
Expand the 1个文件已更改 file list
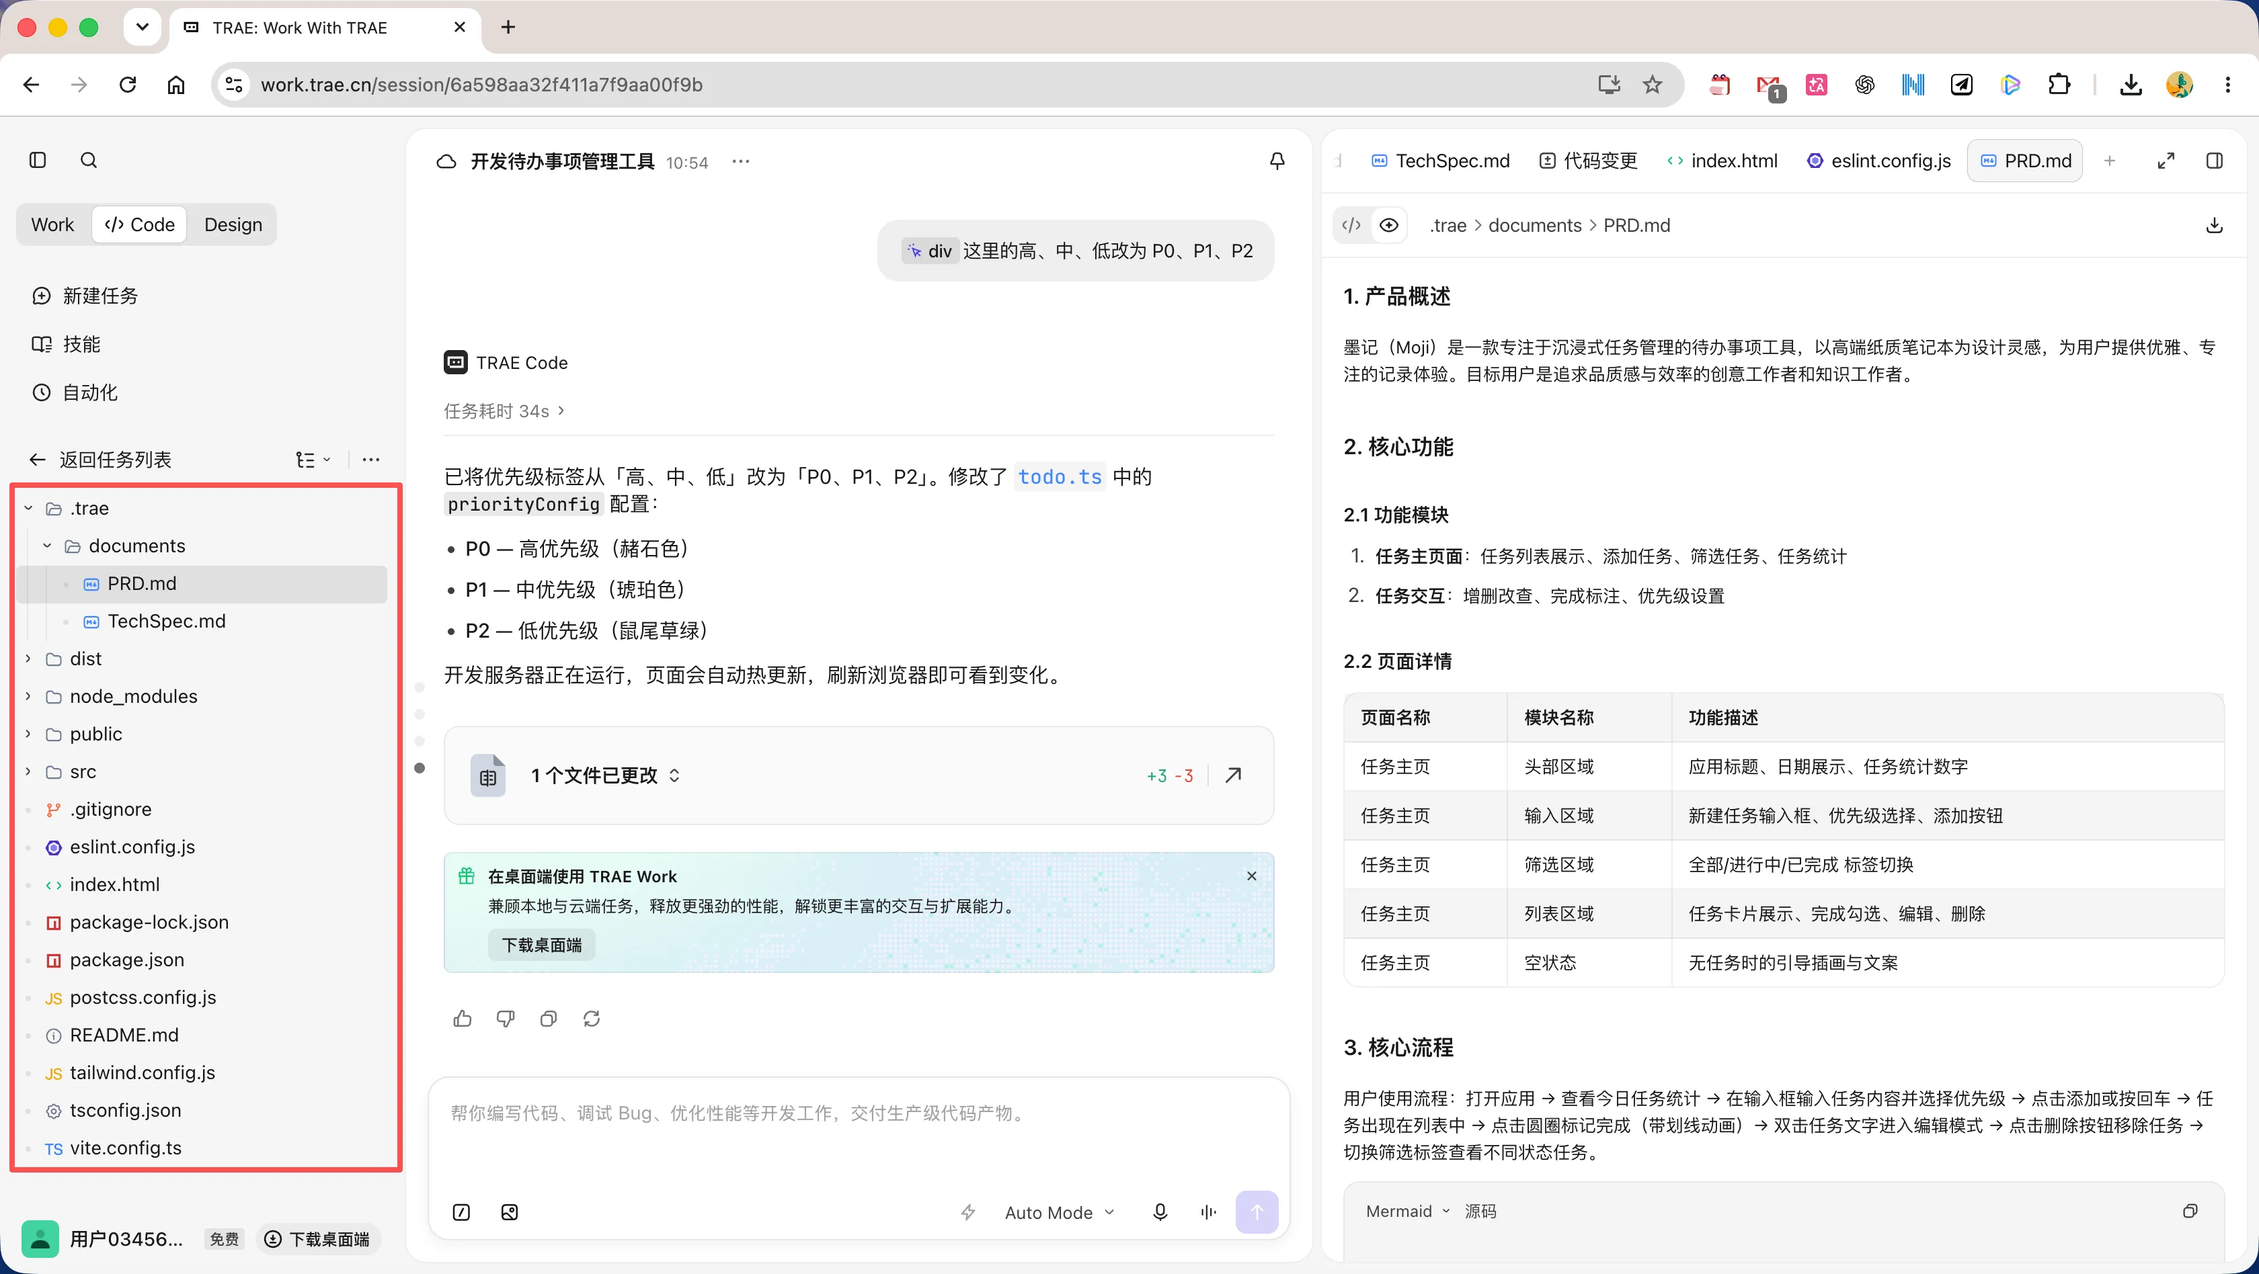(605, 775)
